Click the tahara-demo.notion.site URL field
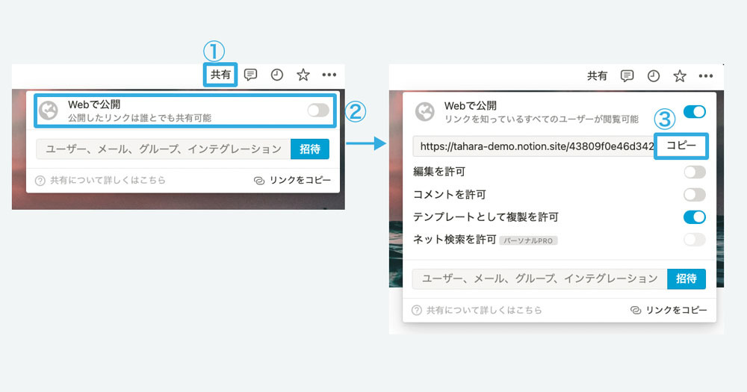747x392 pixels. coord(535,146)
